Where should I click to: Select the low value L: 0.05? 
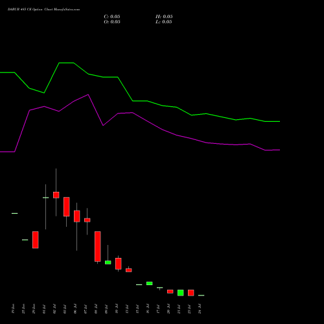pyautogui.click(x=164, y=22)
